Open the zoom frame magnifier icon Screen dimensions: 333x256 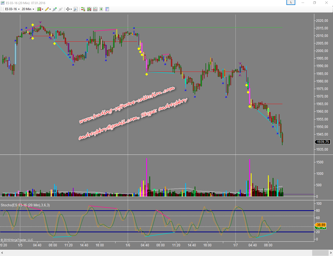(75, 9)
